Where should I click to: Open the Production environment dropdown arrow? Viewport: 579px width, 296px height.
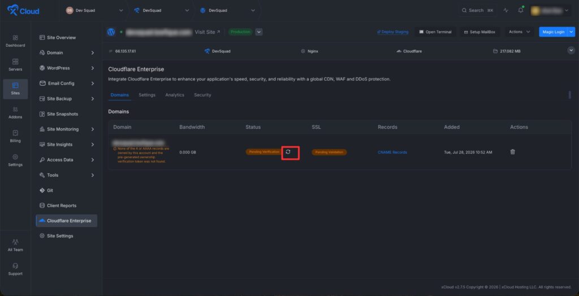tap(259, 32)
